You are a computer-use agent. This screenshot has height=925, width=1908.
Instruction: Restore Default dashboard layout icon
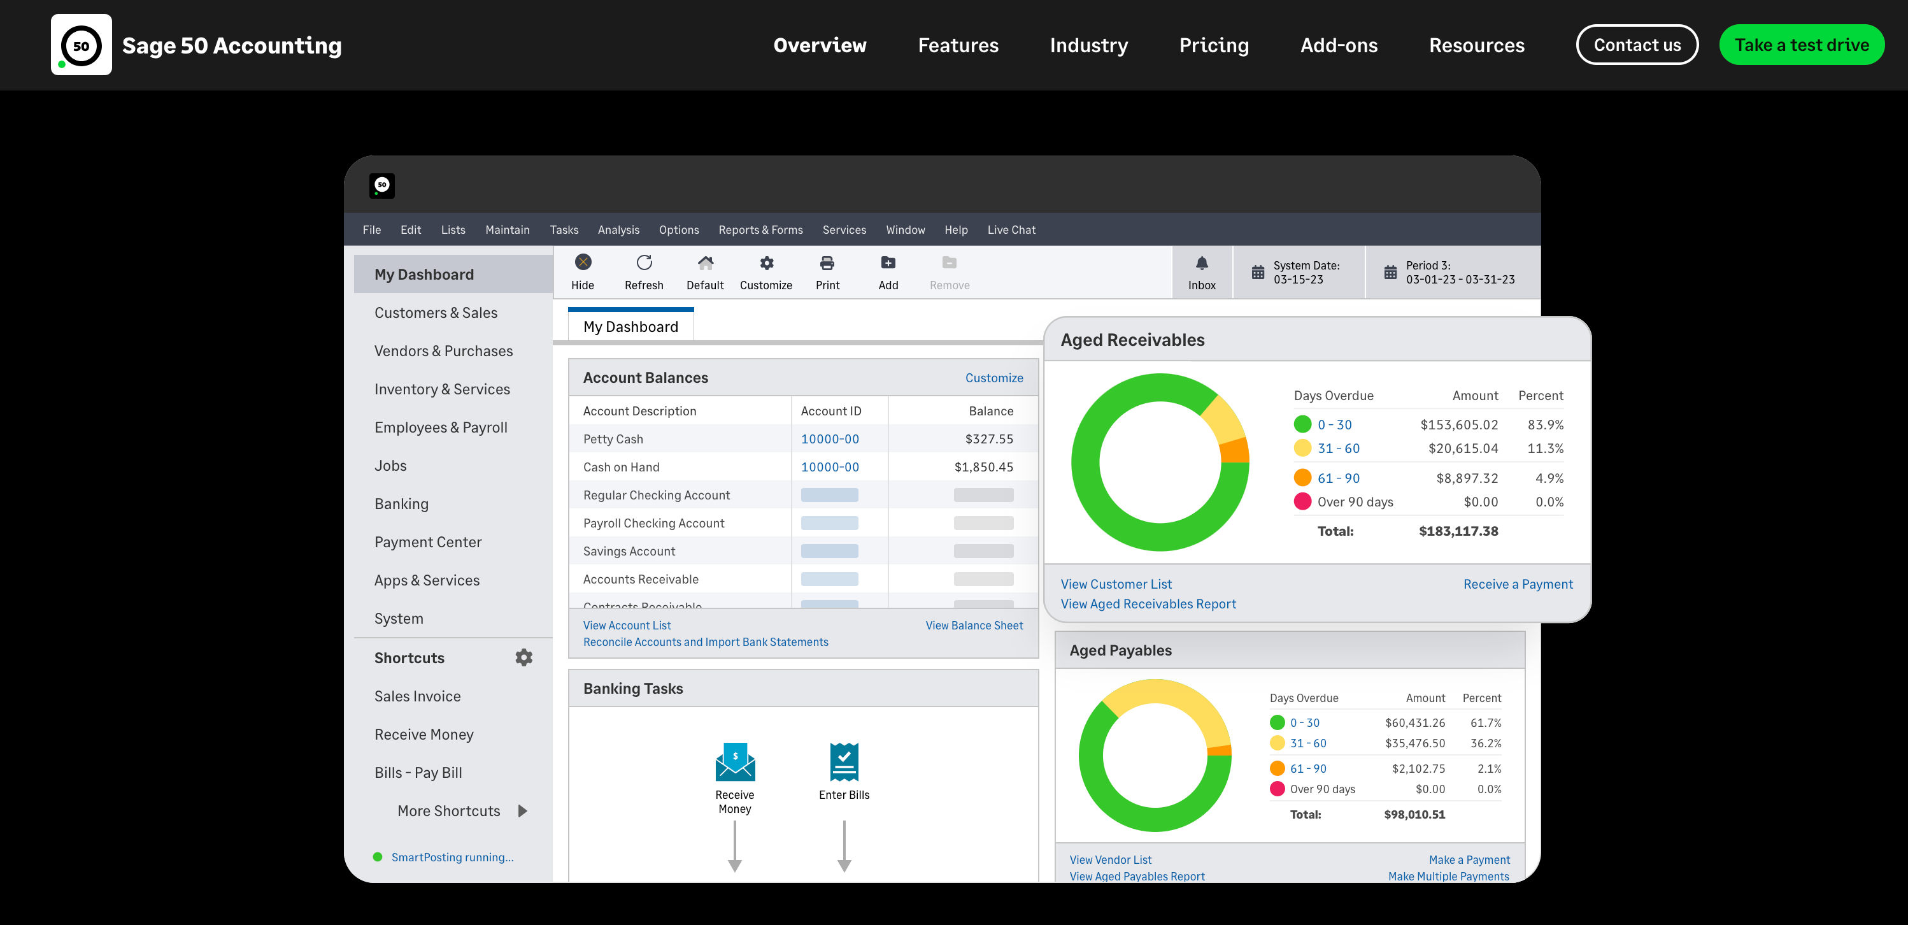click(705, 262)
